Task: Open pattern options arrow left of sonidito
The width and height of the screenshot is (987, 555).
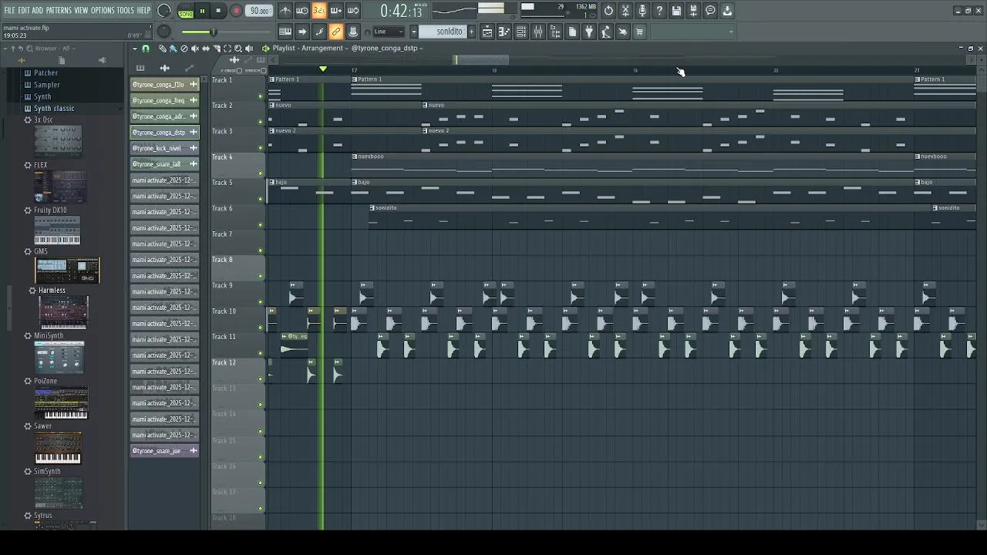Action: tap(413, 32)
